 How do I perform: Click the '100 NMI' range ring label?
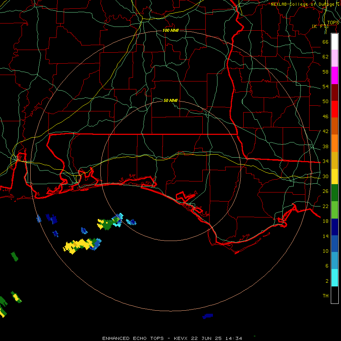pos(170,30)
